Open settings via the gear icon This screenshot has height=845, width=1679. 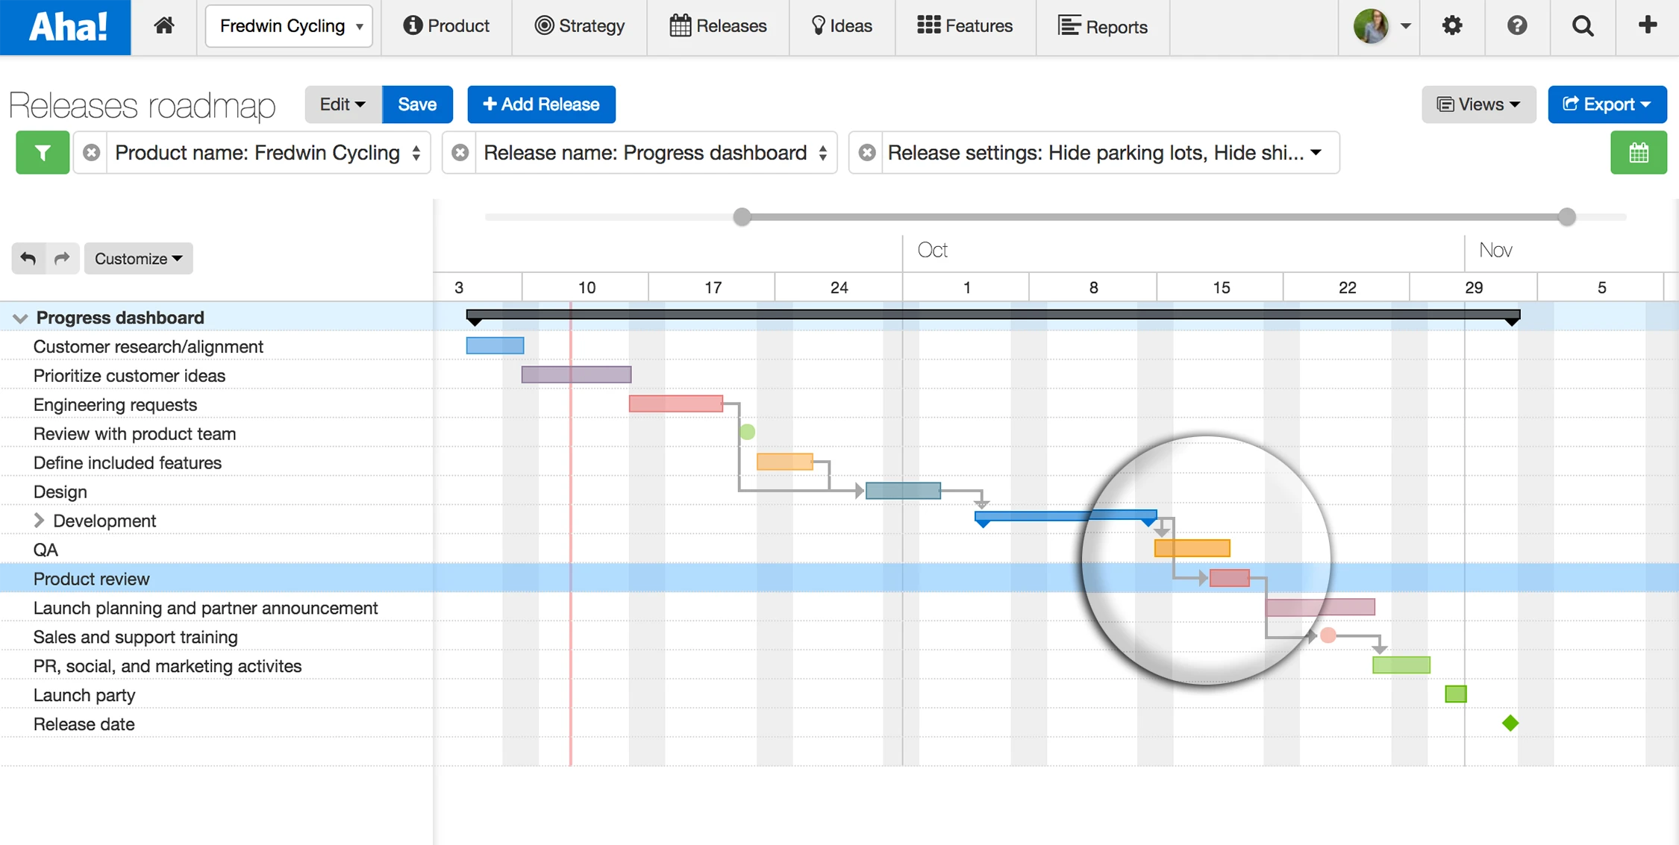[1451, 26]
